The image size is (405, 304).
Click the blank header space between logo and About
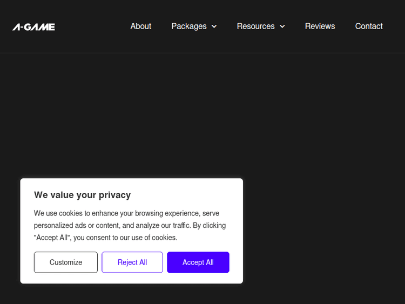click(92, 26)
